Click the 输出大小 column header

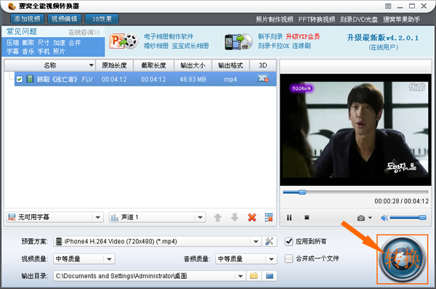pyautogui.click(x=193, y=65)
